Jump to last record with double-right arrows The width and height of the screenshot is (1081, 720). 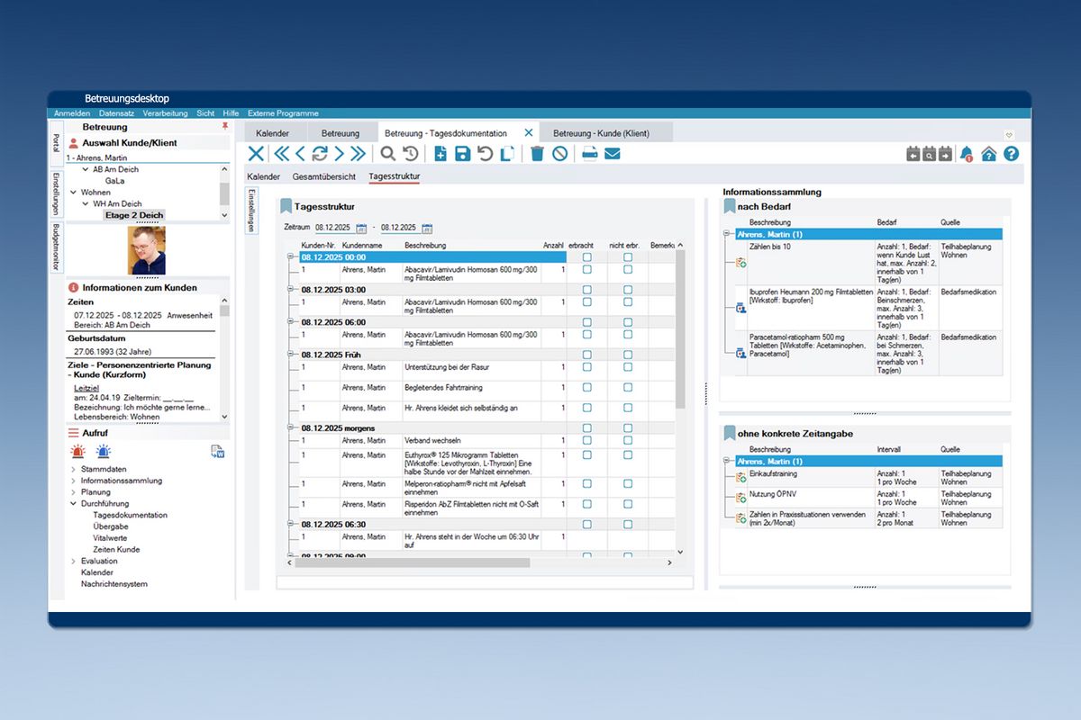[x=359, y=154]
